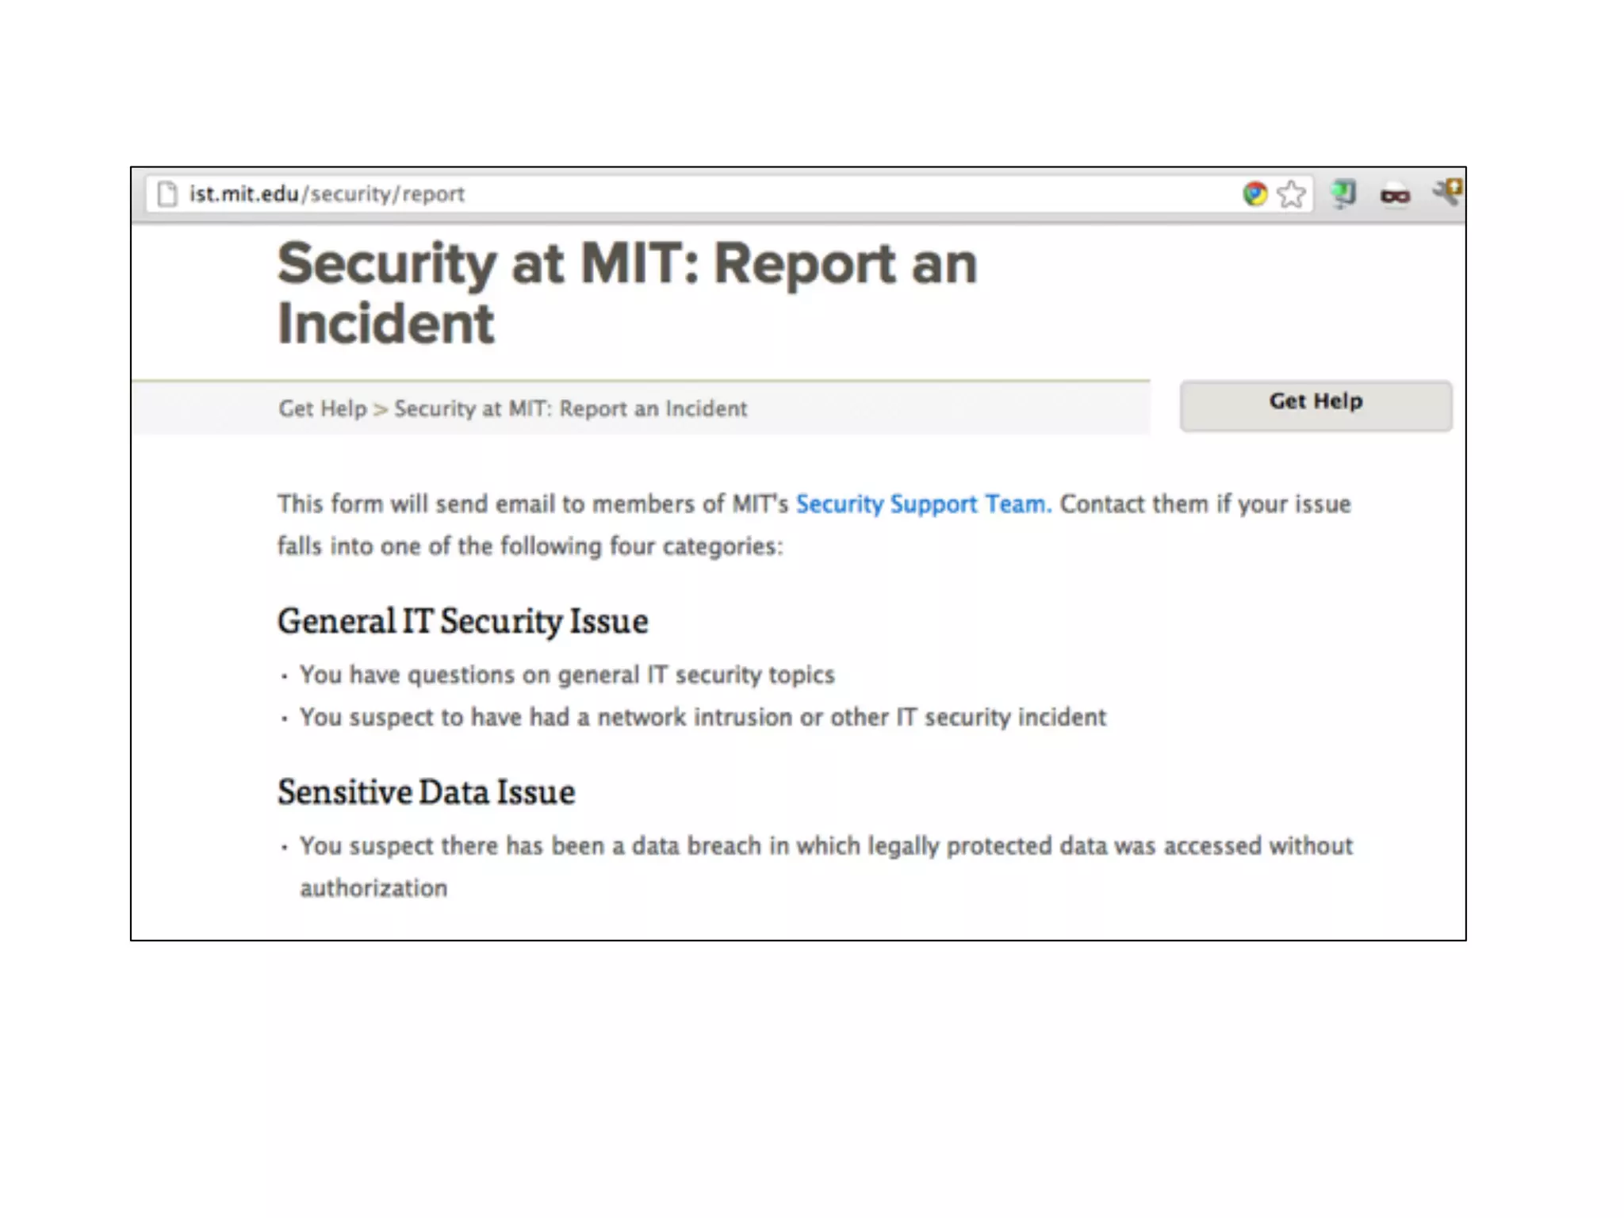Open the wrench settings menu
The image size is (1624, 1218).
click(1447, 192)
